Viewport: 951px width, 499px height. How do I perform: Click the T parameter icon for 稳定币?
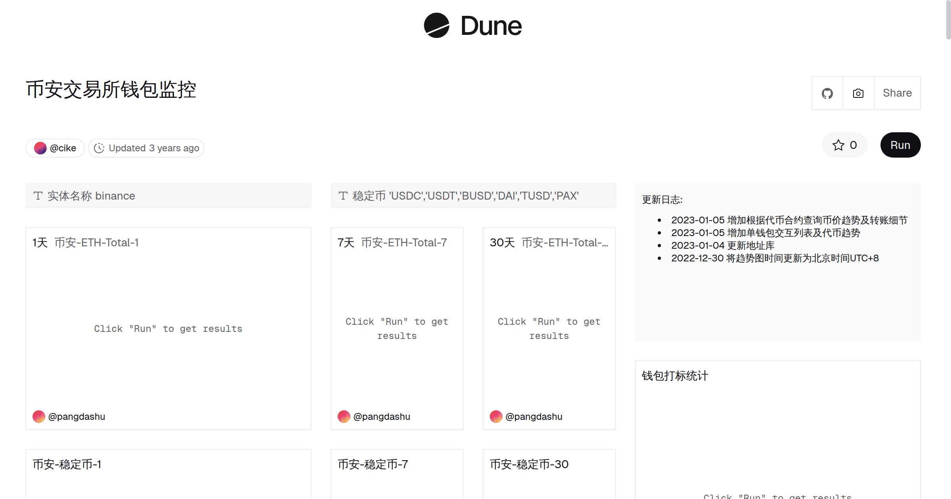coord(342,195)
